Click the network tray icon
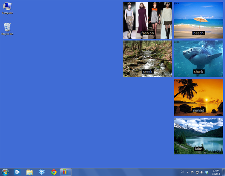This screenshot has height=176, width=225. point(197,172)
